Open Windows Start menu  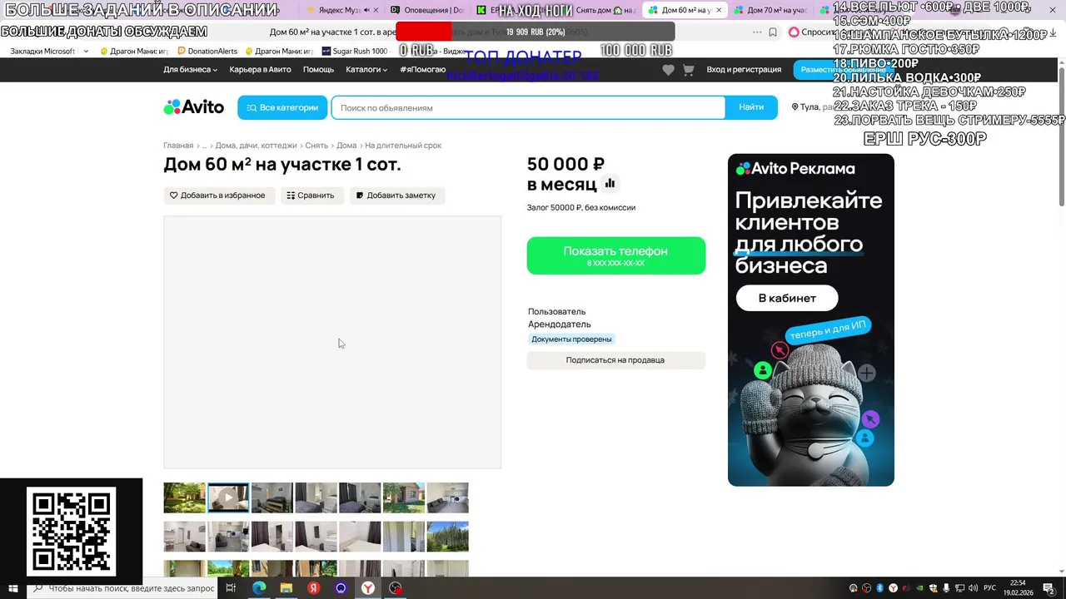pyautogui.click(x=12, y=588)
